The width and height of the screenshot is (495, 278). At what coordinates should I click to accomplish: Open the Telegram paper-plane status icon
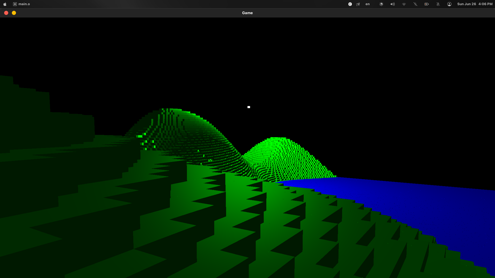pos(358,4)
